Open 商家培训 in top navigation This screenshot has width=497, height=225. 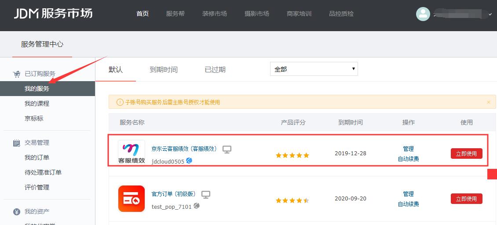click(x=299, y=14)
